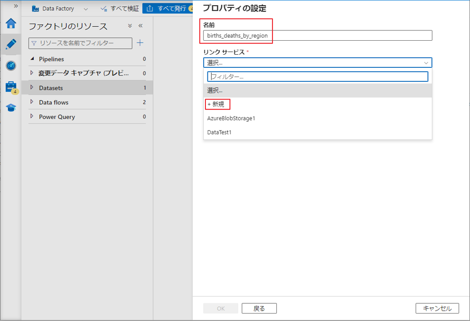Choose the 選択... option in the list
The height and width of the screenshot is (321, 470).
tap(318, 90)
